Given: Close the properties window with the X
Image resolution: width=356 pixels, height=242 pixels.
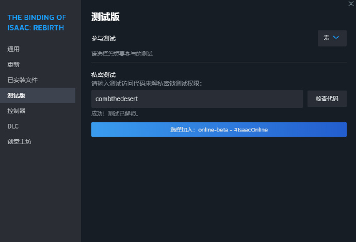Looking at the screenshot, I should pyautogui.click(x=351, y=4).
